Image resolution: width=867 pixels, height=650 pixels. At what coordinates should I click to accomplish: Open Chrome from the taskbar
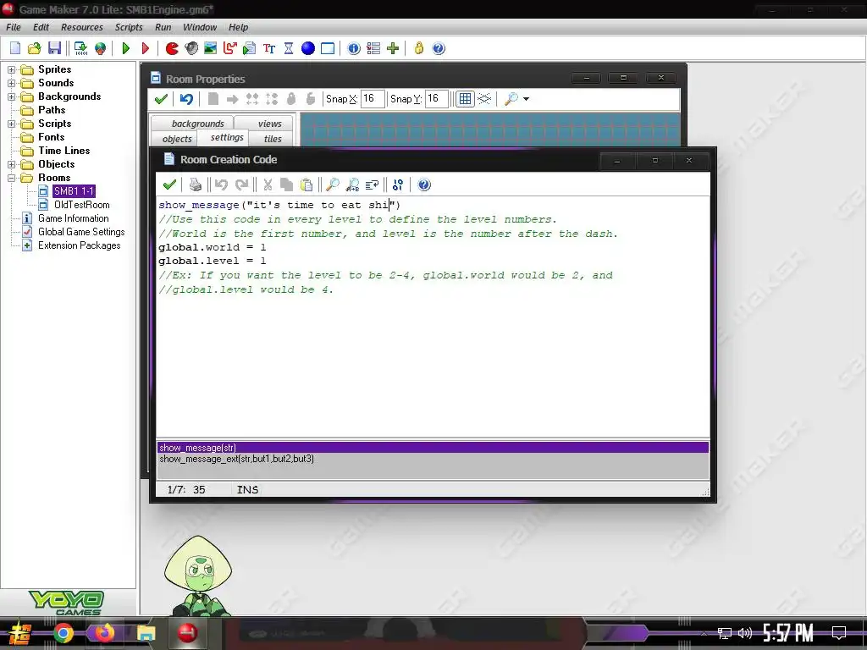(63, 633)
